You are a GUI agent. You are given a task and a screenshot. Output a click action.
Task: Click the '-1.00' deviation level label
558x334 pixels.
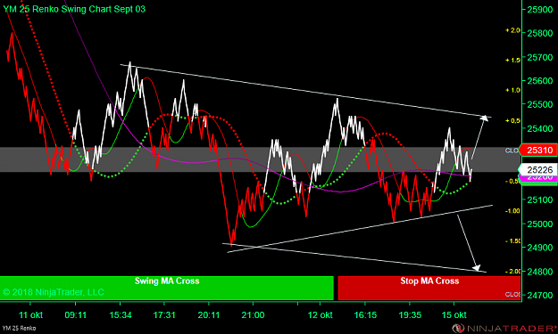(x=512, y=211)
